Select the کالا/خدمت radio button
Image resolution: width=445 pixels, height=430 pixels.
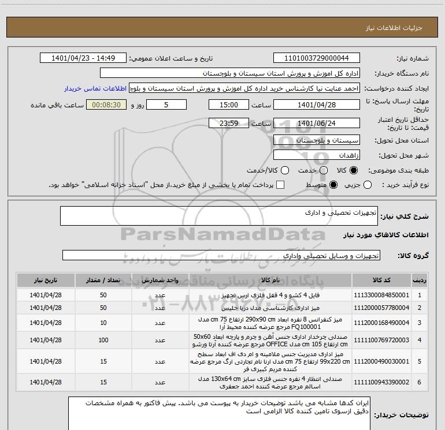point(285,170)
